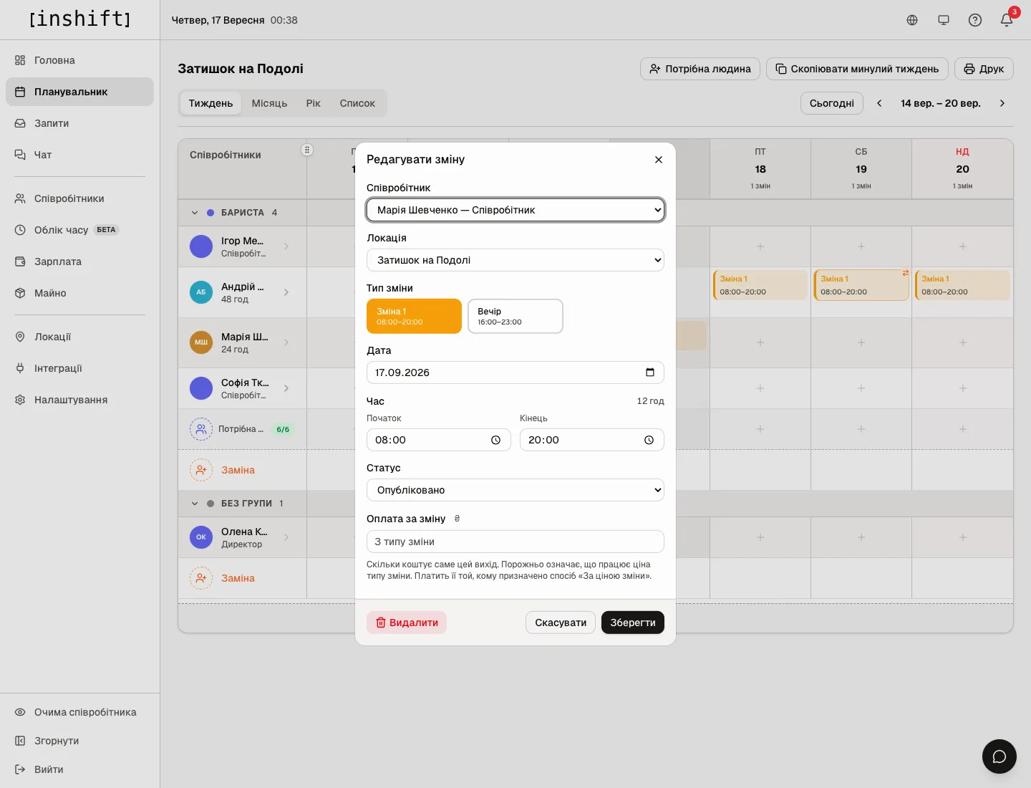The image size is (1031, 788).
Task: Open the Локація dropdown
Action: coord(515,260)
